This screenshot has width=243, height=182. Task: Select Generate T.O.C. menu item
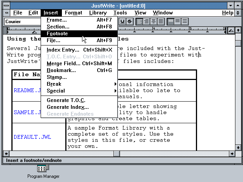coord(79,100)
